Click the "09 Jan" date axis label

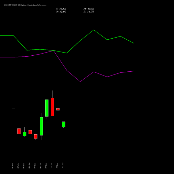tap(46, 166)
